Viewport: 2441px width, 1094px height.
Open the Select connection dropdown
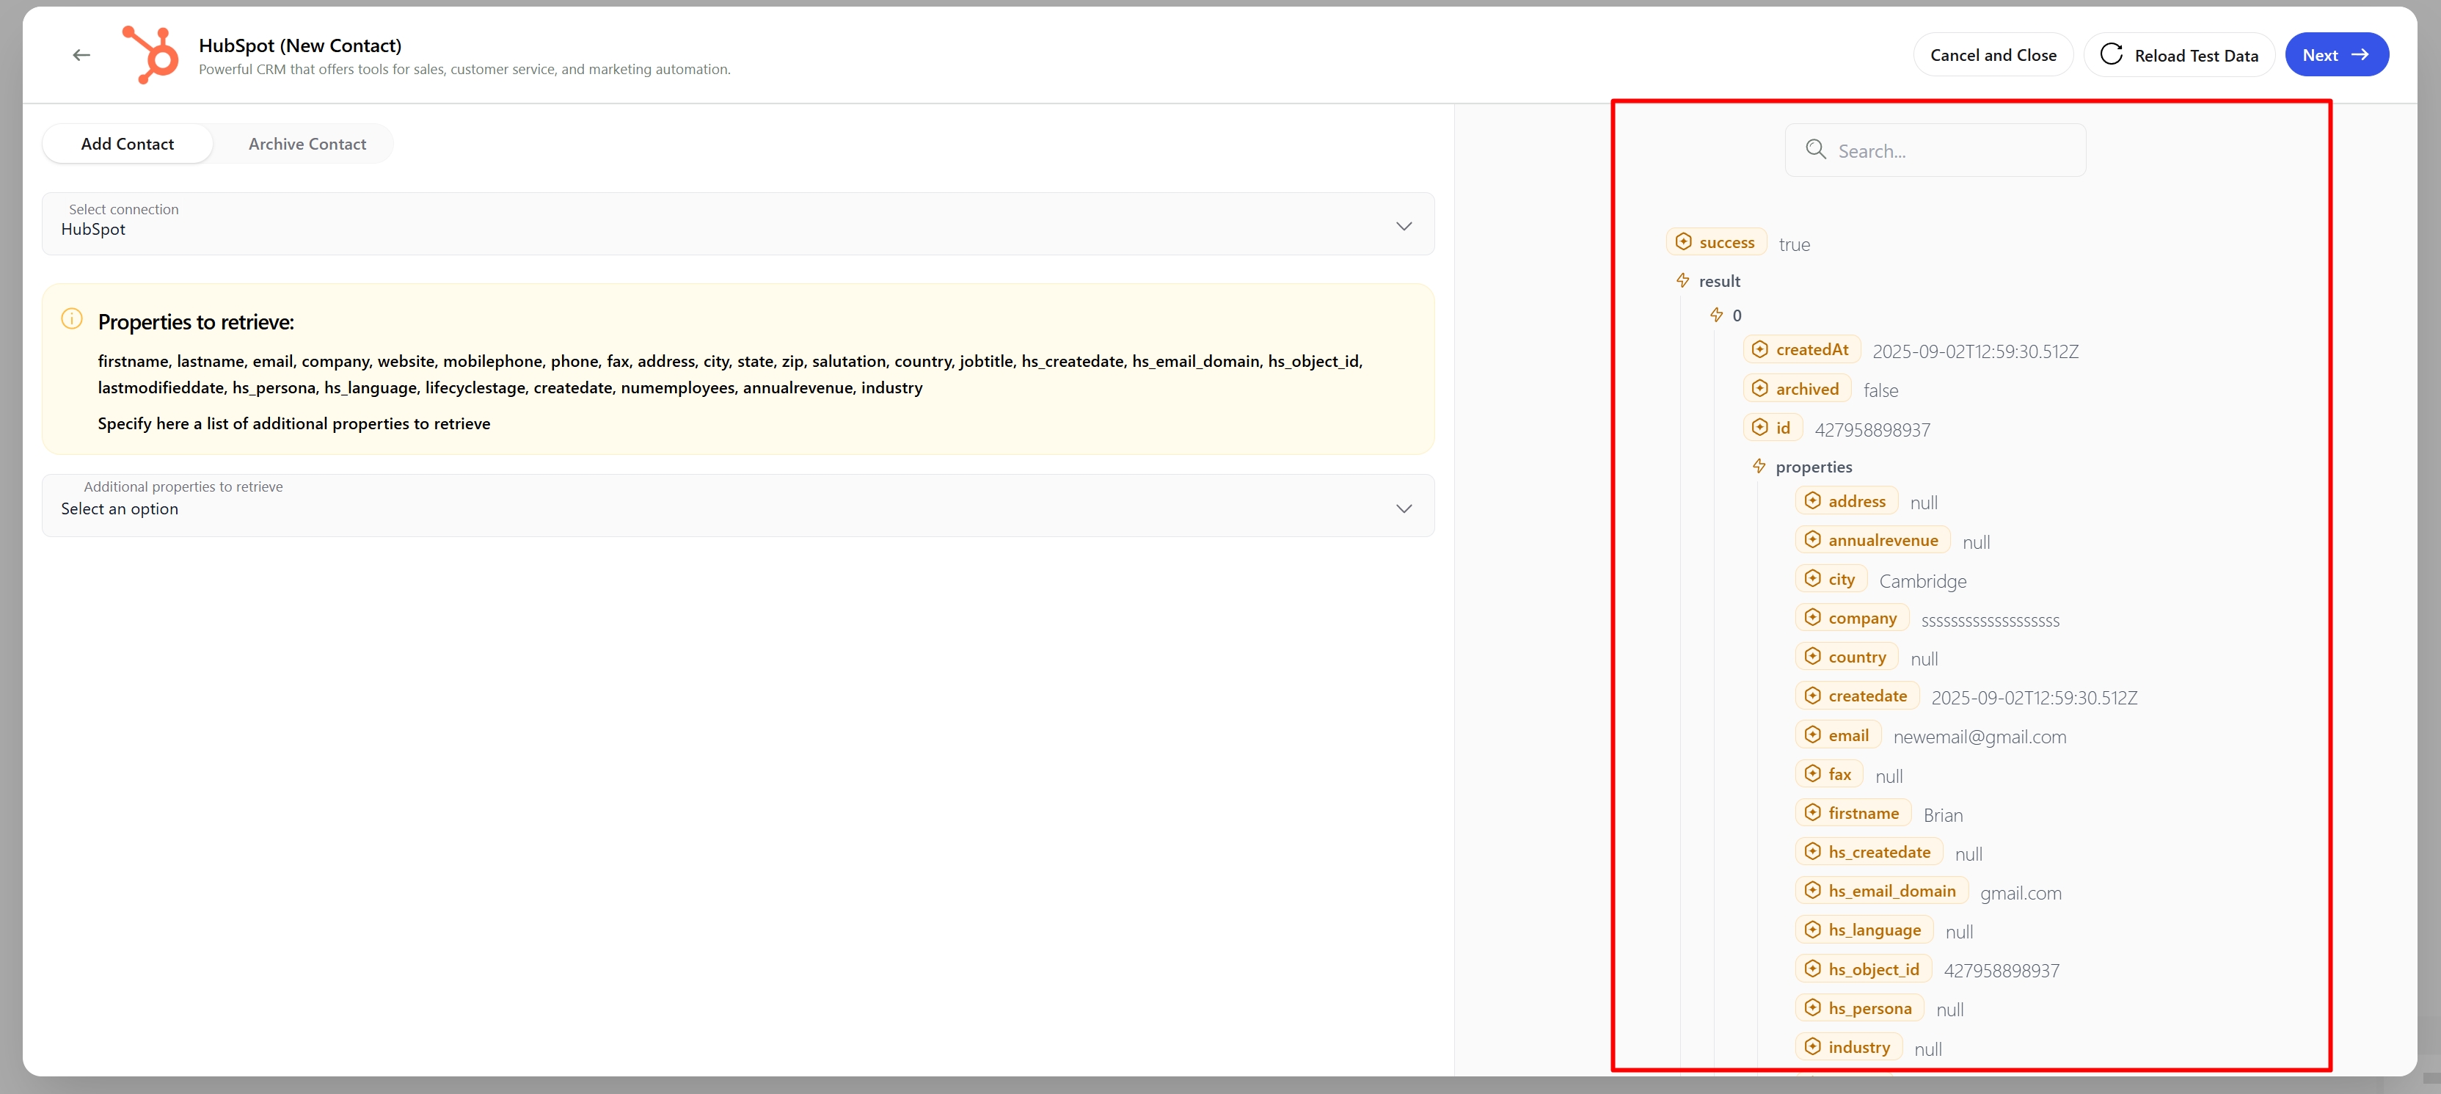pos(737,225)
